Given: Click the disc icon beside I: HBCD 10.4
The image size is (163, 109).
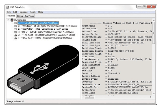Looking at the screenshot, I should pos(15,38).
